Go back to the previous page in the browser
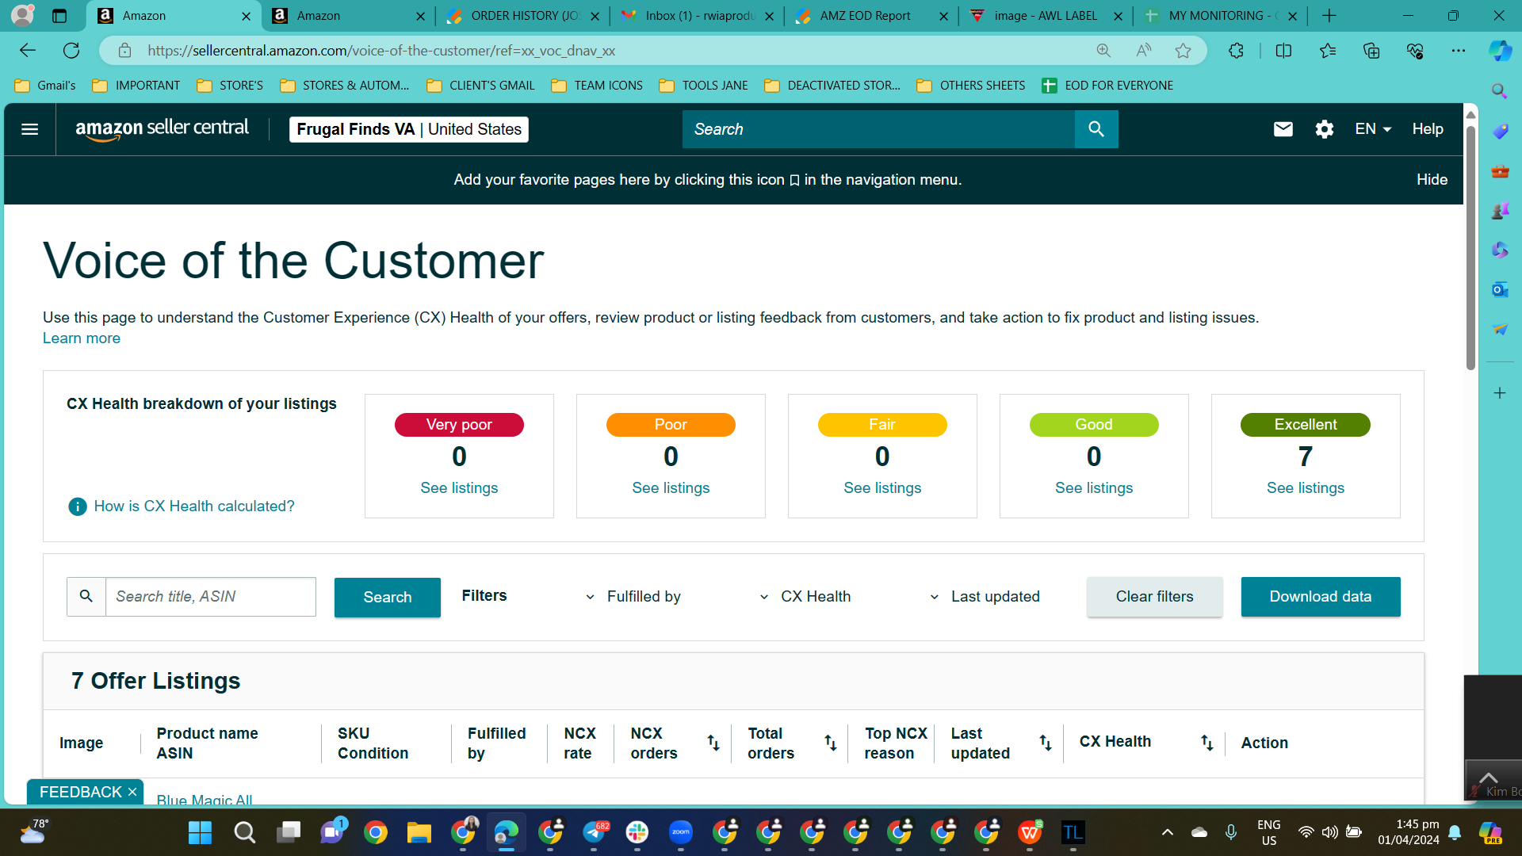 point(28,51)
